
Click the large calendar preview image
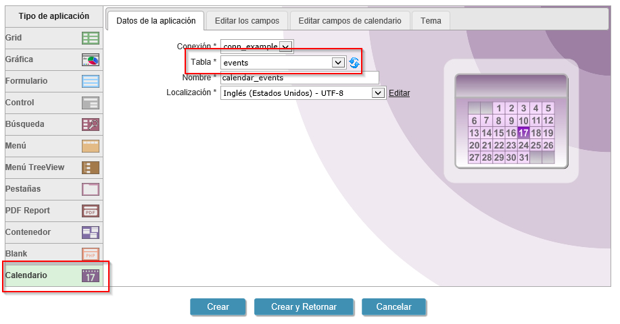pyautogui.click(x=511, y=121)
